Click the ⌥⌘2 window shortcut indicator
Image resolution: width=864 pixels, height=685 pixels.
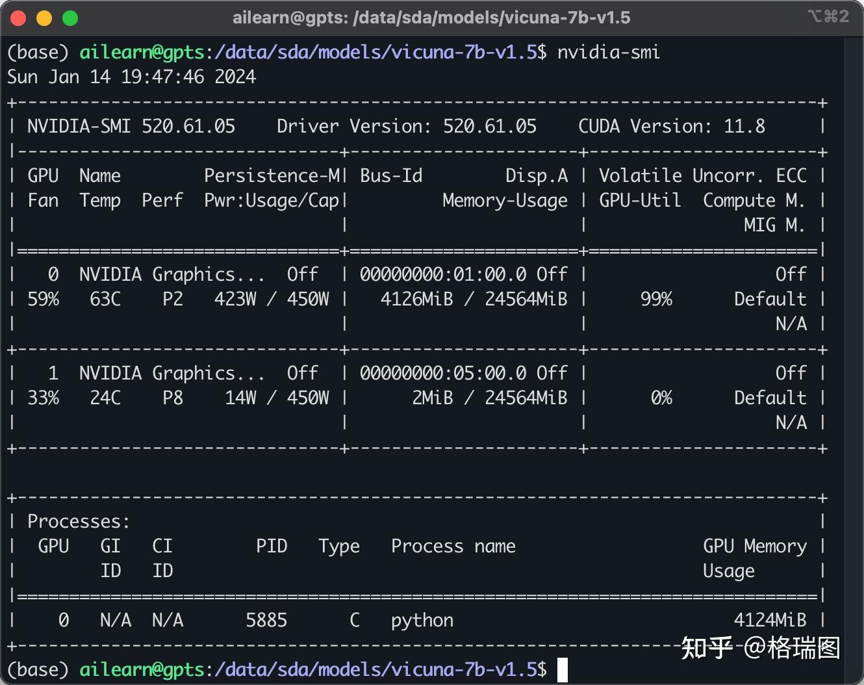click(x=828, y=17)
